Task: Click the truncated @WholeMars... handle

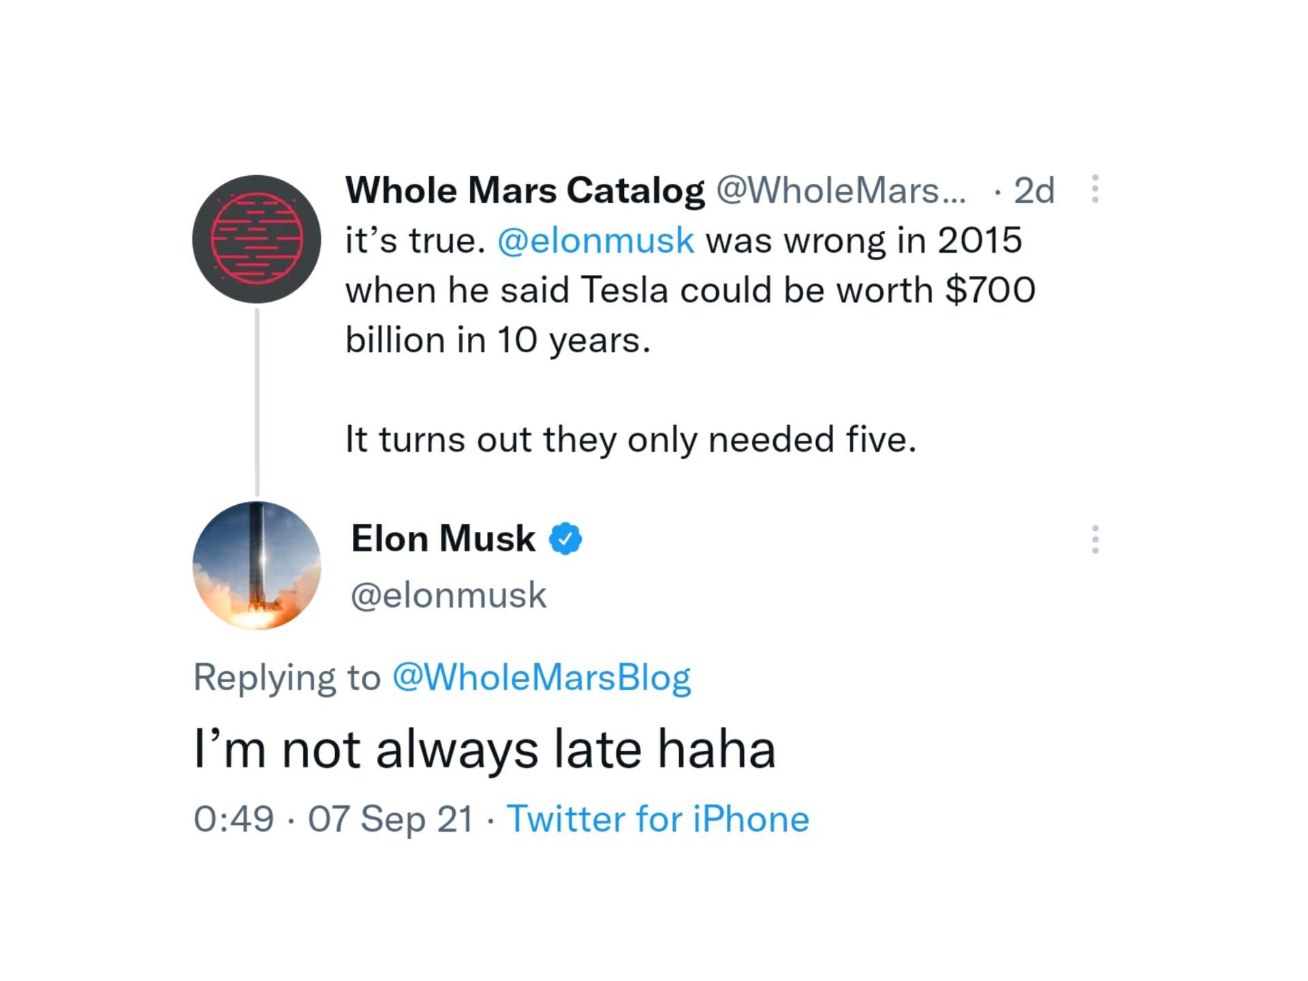Action: point(841,190)
